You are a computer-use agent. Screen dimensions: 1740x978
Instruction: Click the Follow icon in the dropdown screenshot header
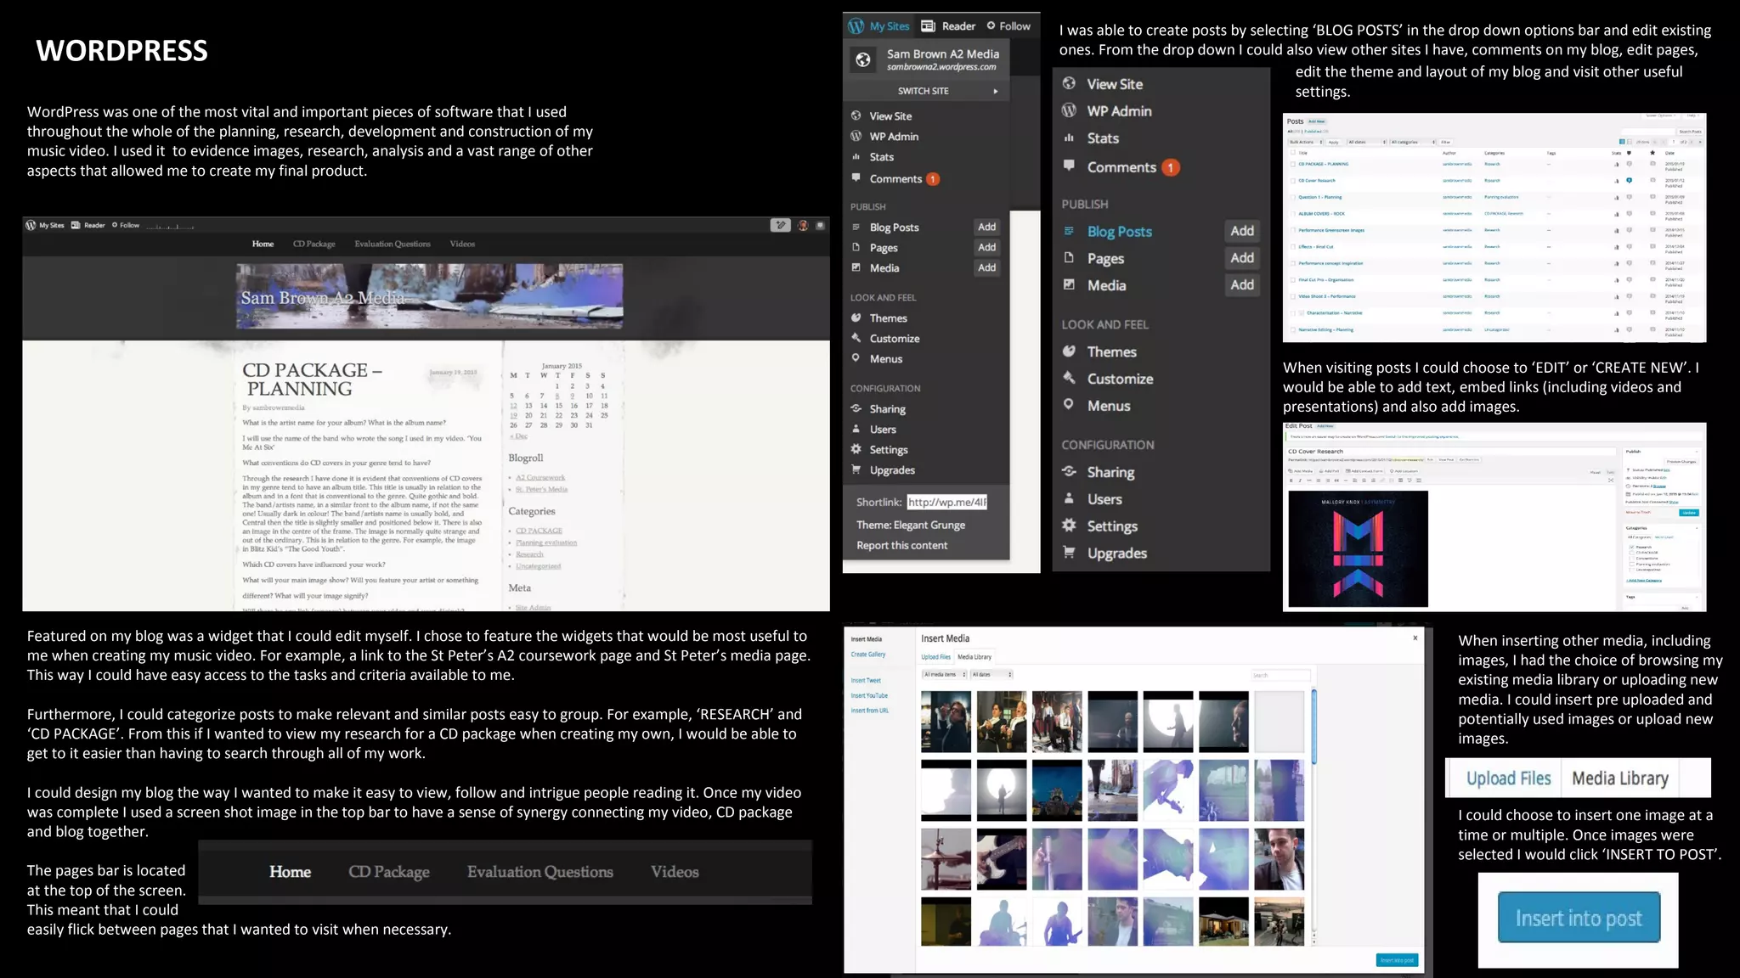pos(991,25)
